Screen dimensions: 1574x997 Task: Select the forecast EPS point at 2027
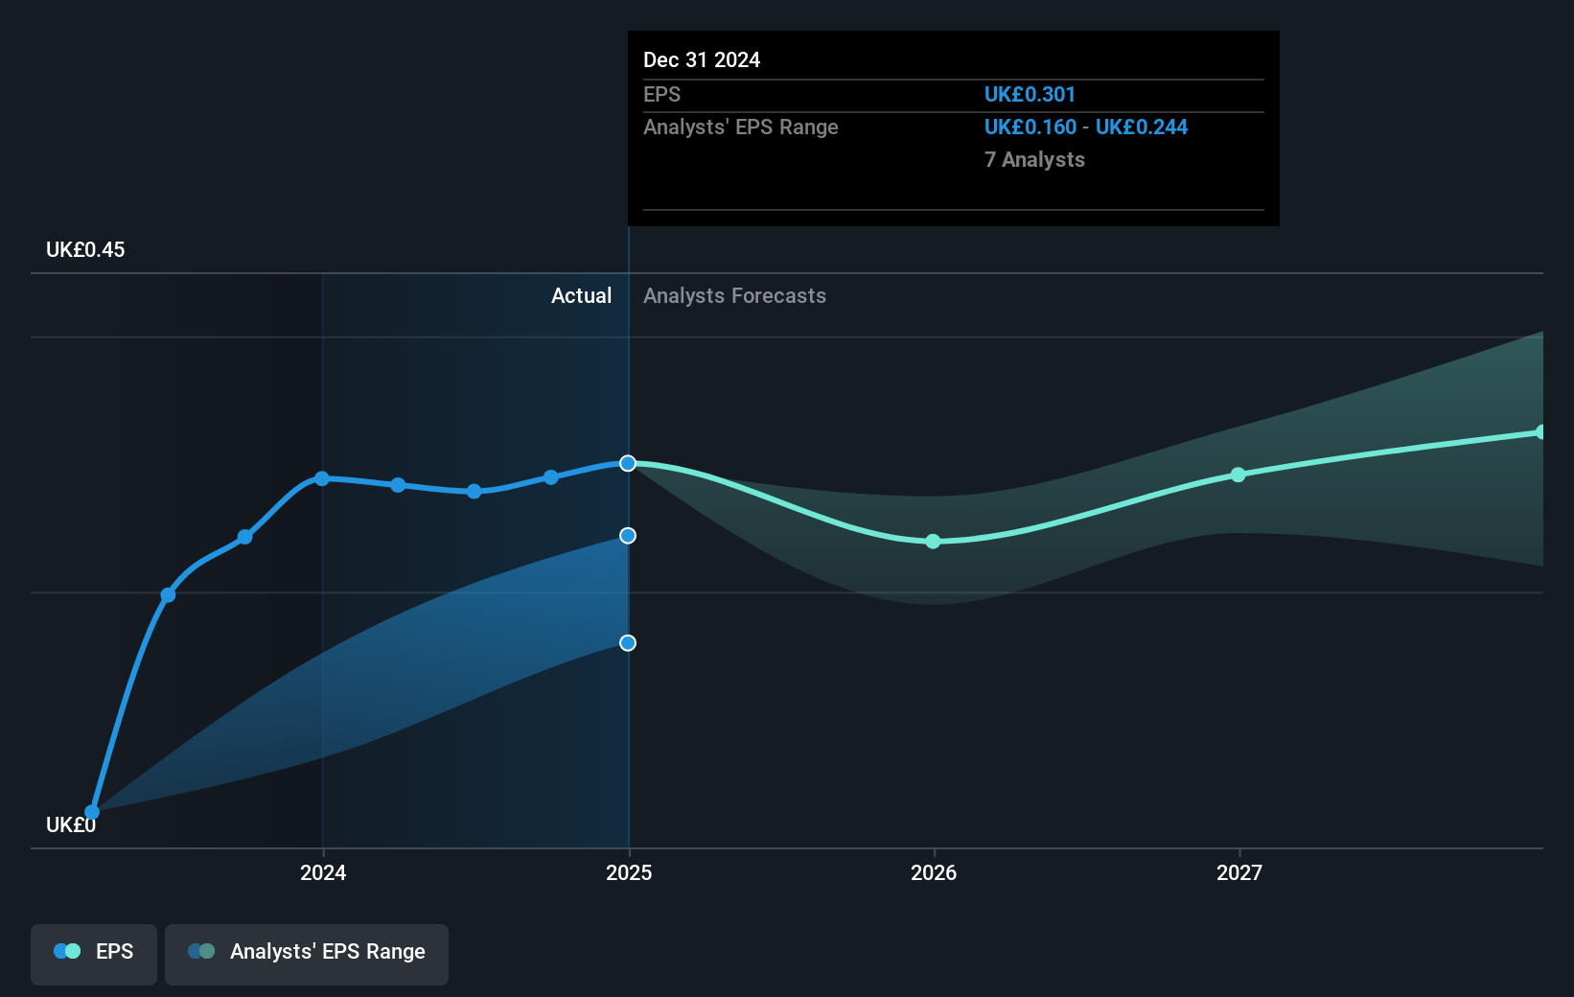coord(1238,475)
